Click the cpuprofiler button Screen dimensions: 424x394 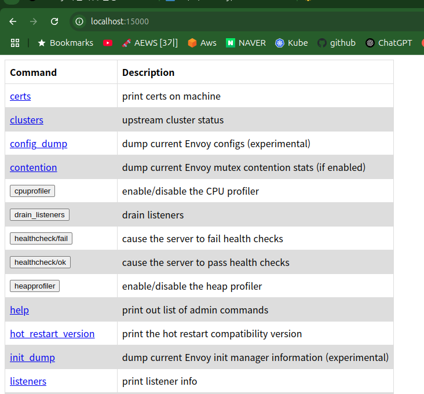[x=32, y=191]
